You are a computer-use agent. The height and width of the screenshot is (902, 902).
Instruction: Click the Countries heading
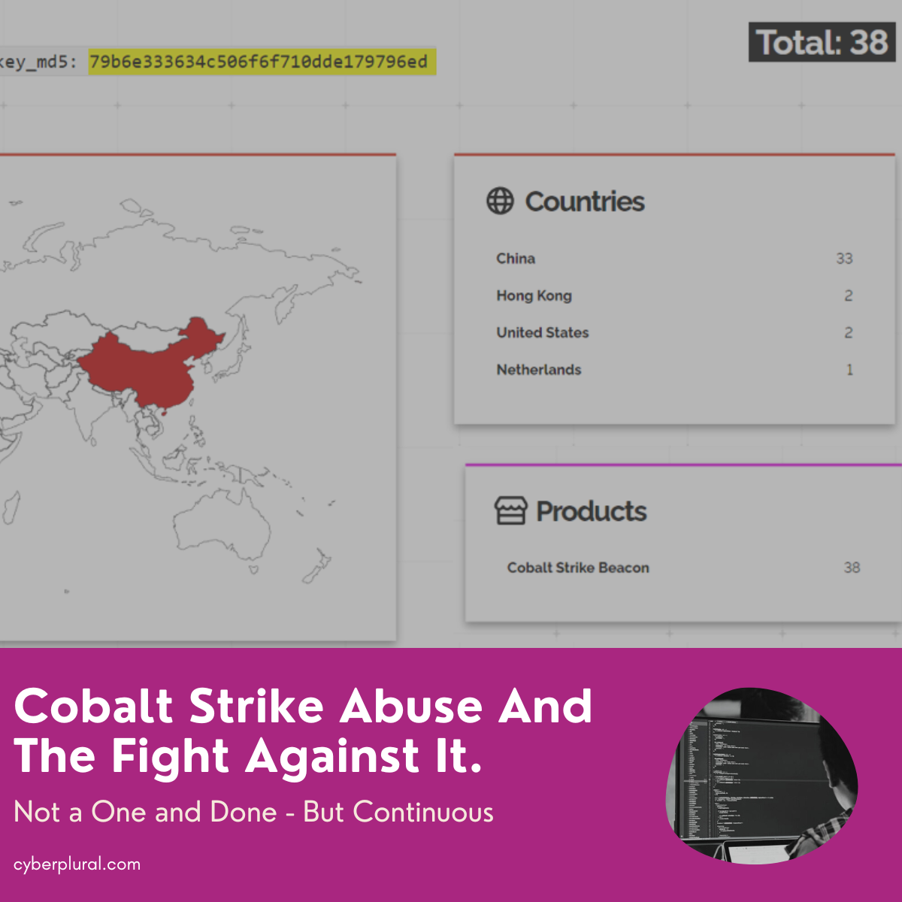[x=585, y=201]
